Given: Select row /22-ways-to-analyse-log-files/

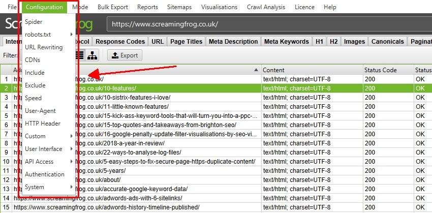Looking at the screenshot, I should tap(216, 153).
